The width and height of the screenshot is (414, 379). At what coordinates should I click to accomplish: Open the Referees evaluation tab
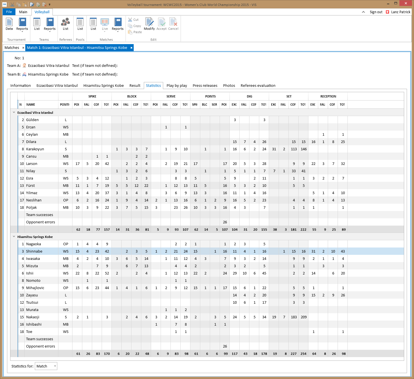pos(258,86)
